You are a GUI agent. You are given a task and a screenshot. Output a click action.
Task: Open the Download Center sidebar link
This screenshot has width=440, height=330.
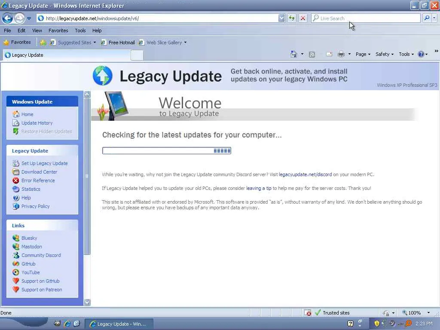click(x=39, y=172)
